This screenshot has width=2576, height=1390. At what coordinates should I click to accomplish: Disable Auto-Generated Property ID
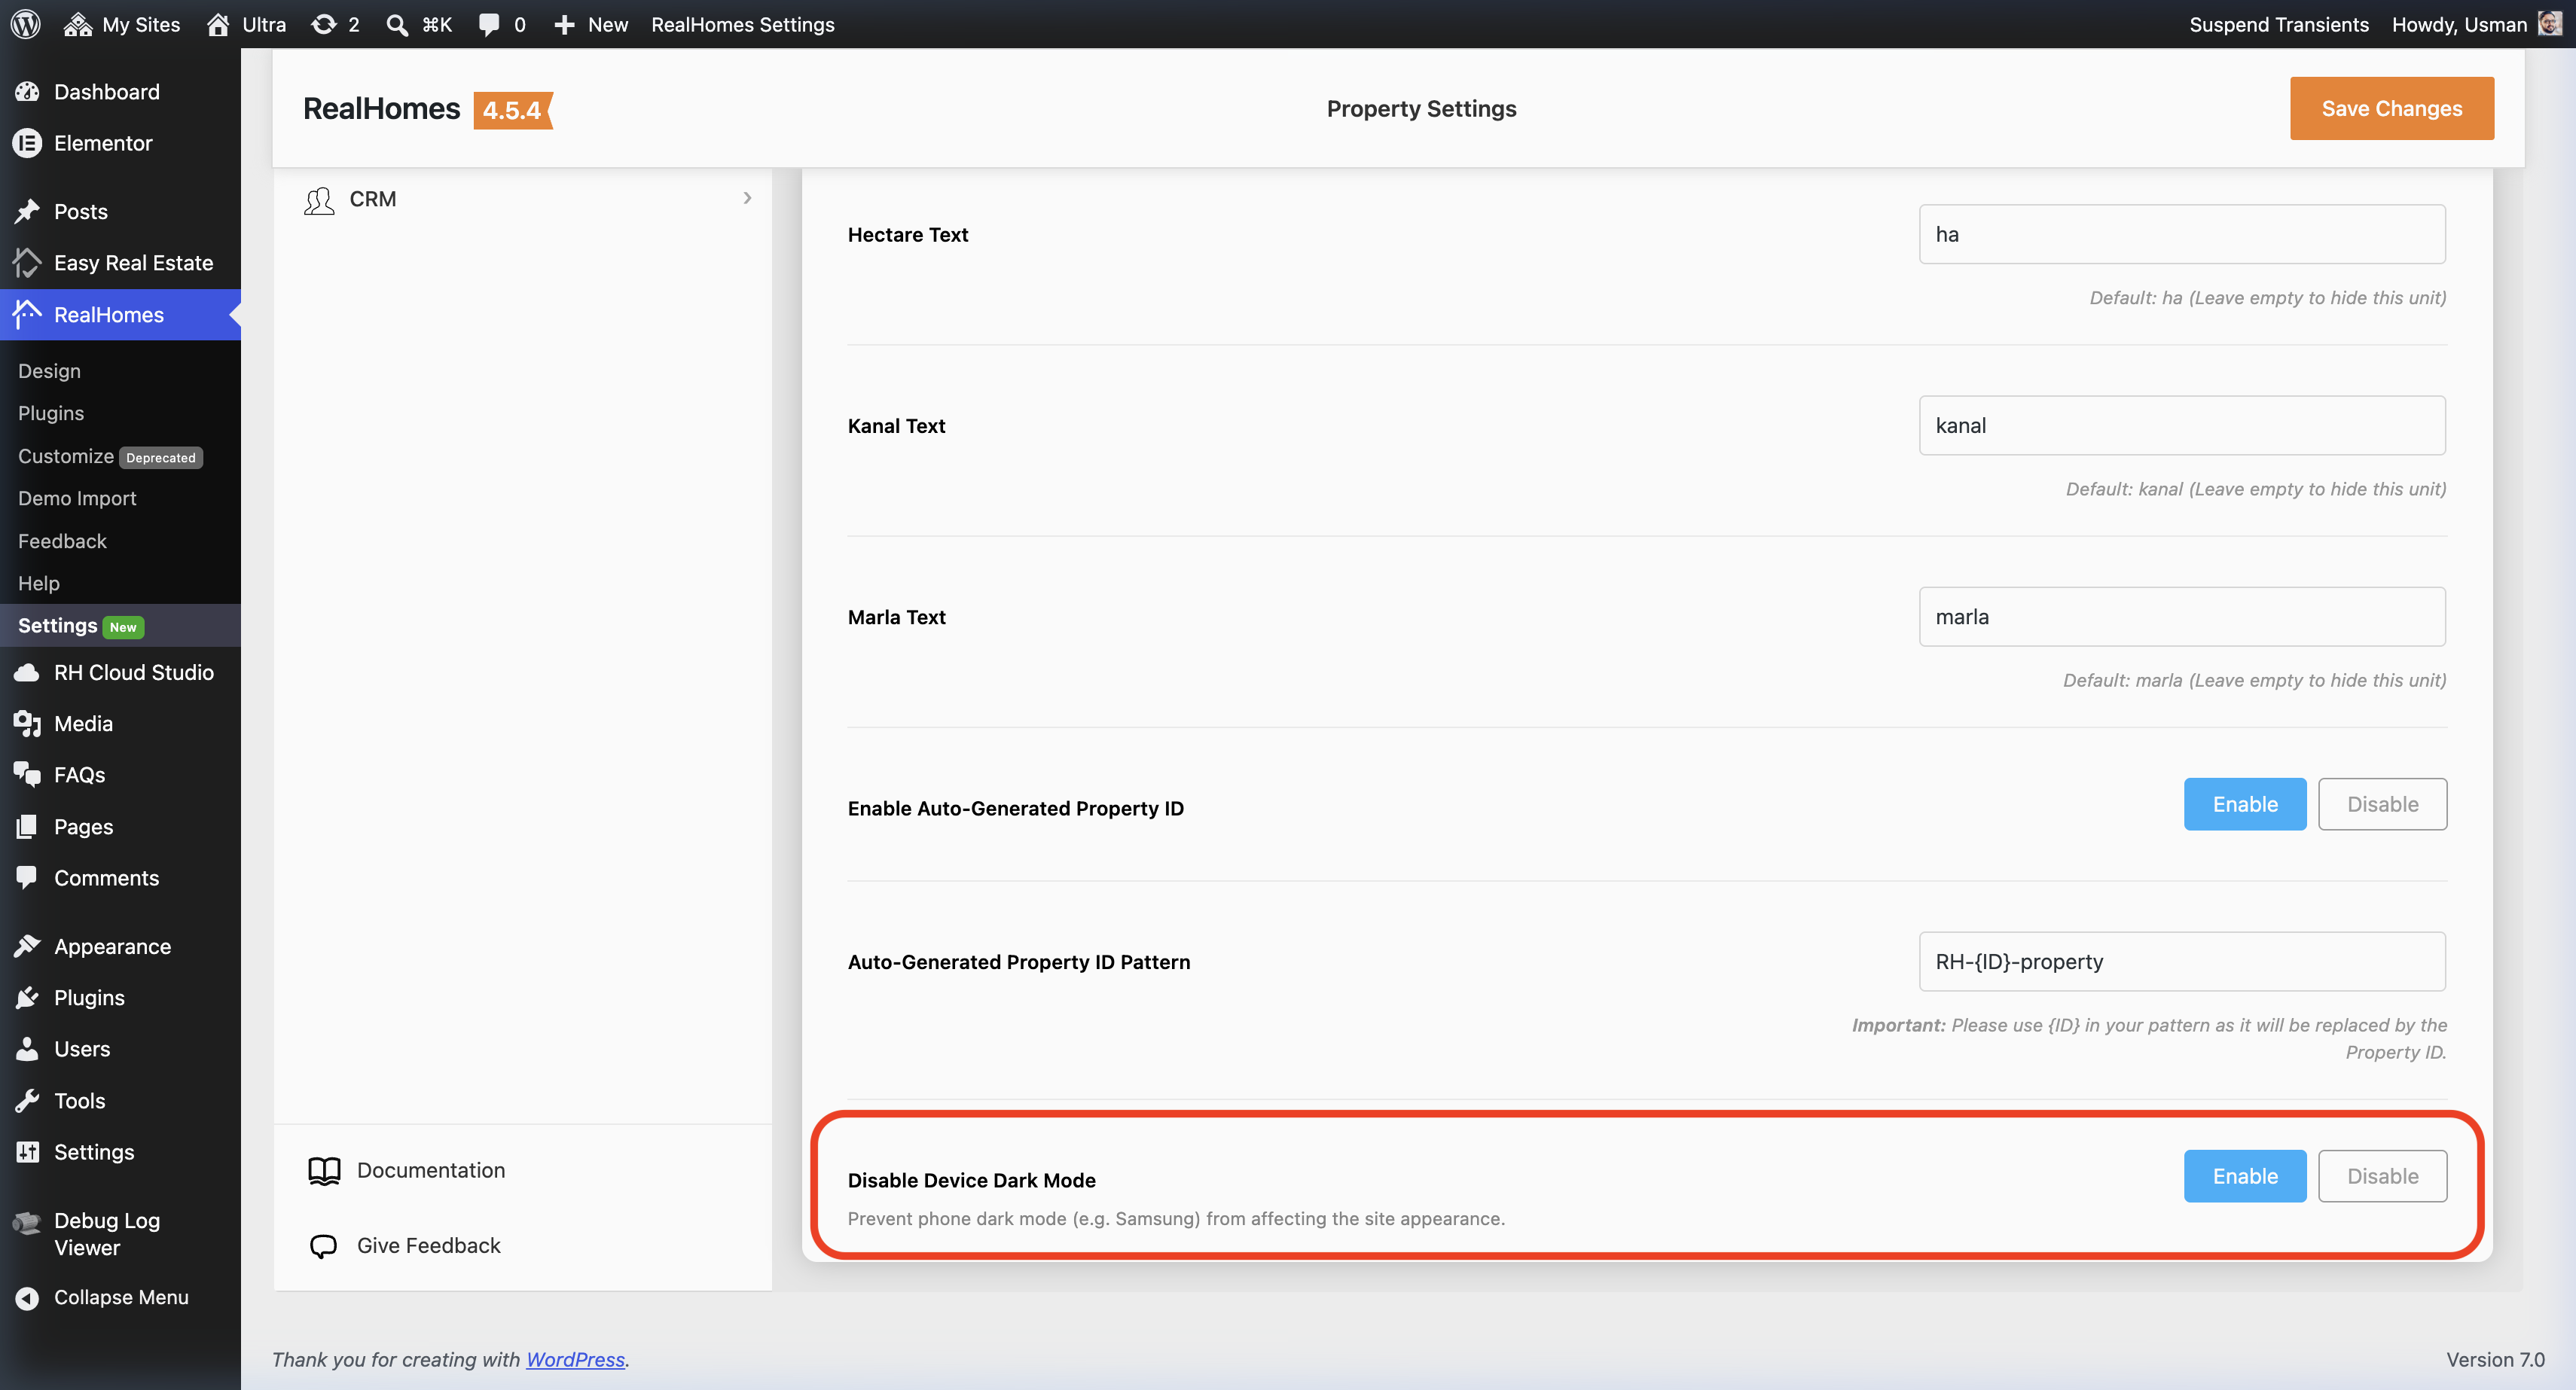point(2383,804)
